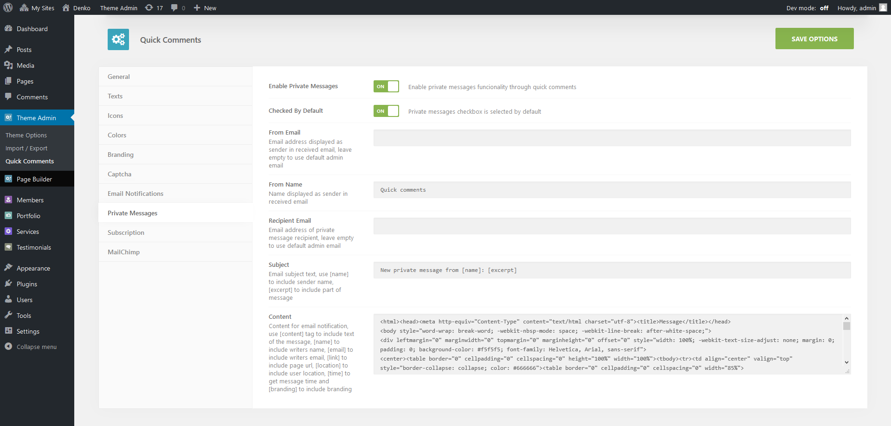This screenshot has height=426, width=891.
Task: Click the comments bubble icon in admin bar
Action: 174,7
